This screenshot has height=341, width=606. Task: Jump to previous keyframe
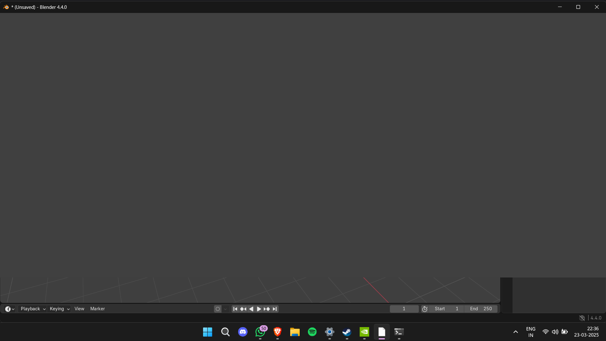coord(243,309)
